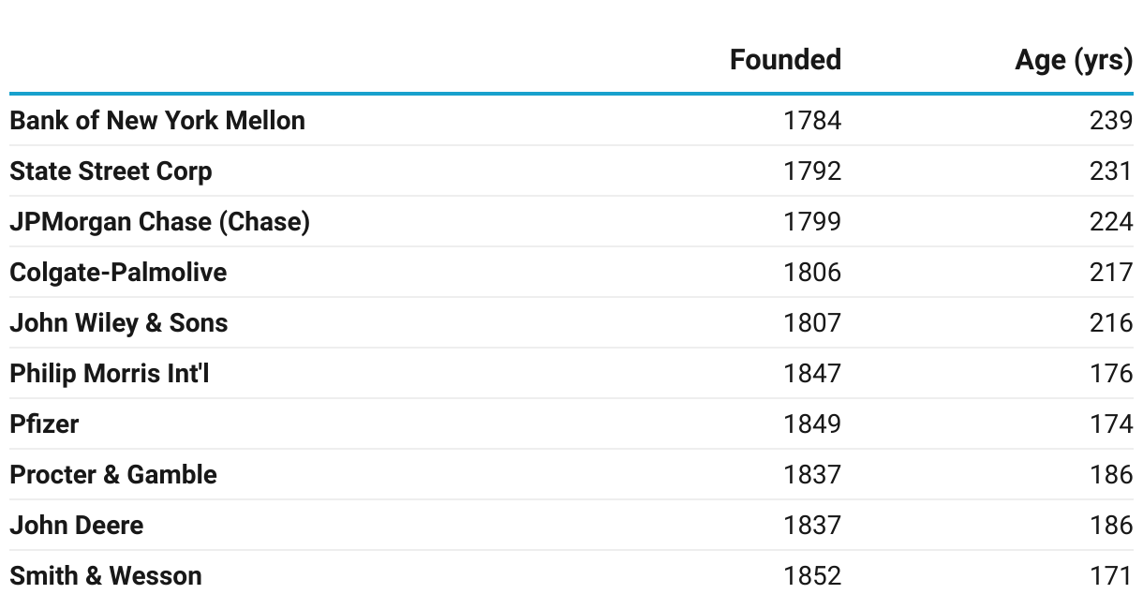Image resolution: width=1143 pixels, height=609 pixels.
Task: Click the age value 224 cell
Action: pos(1111,222)
